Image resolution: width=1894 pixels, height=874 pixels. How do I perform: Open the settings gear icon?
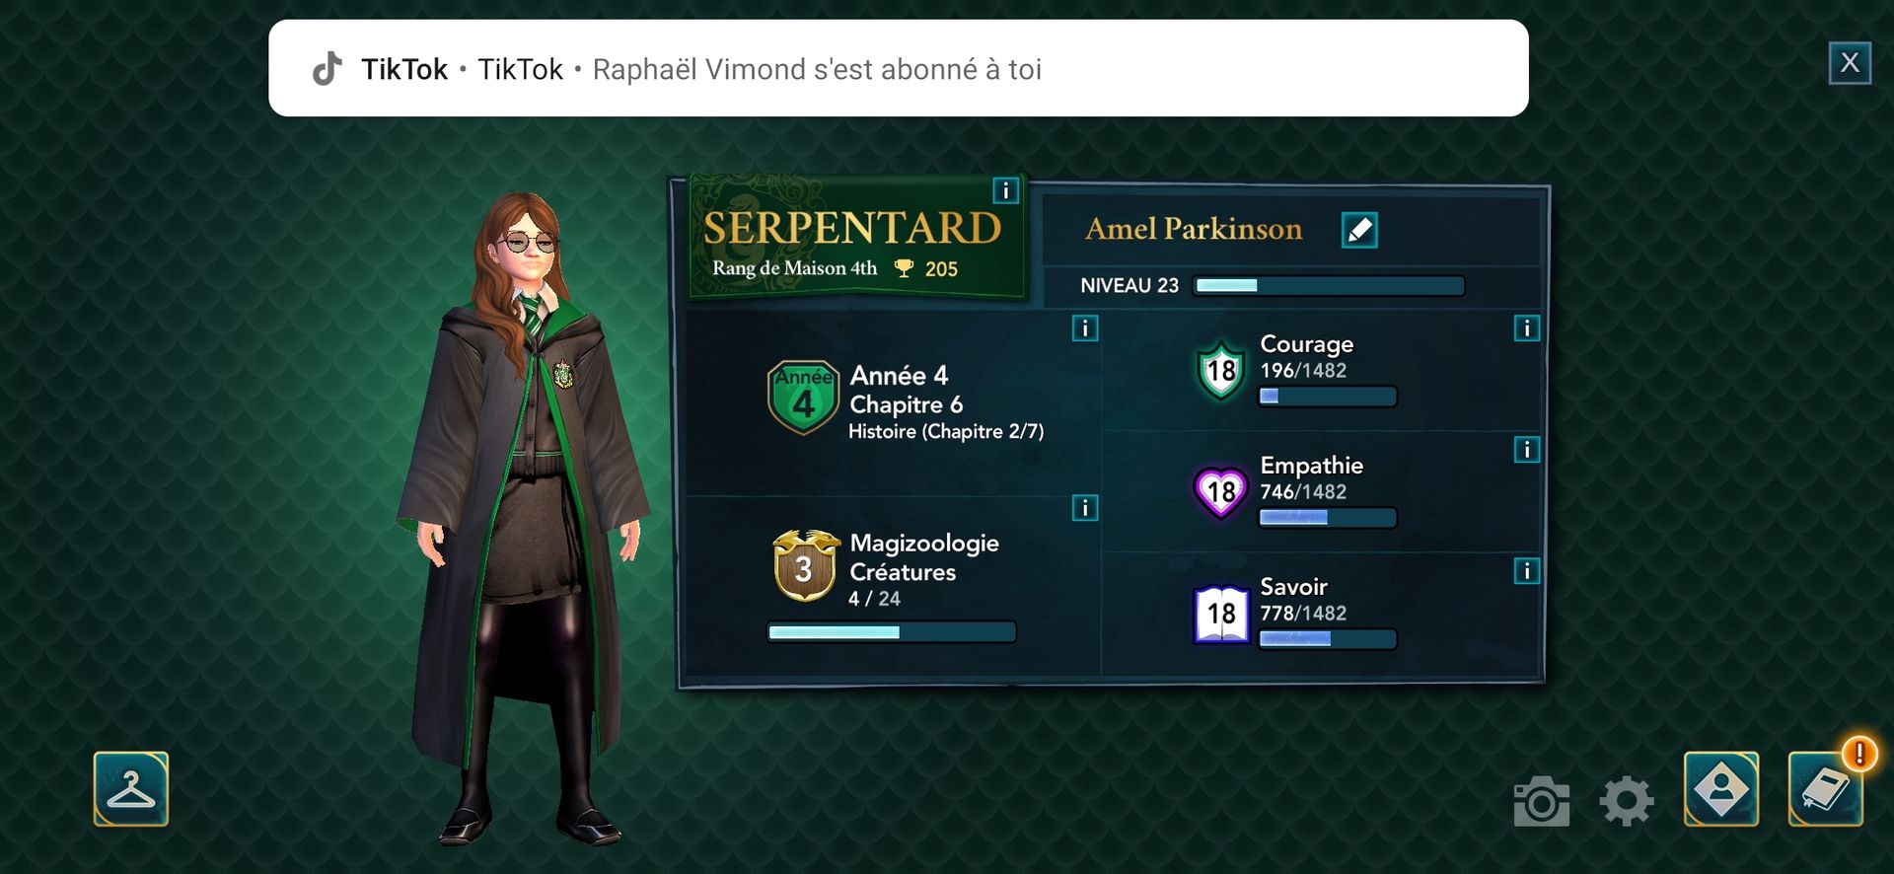(x=1626, y=801)
